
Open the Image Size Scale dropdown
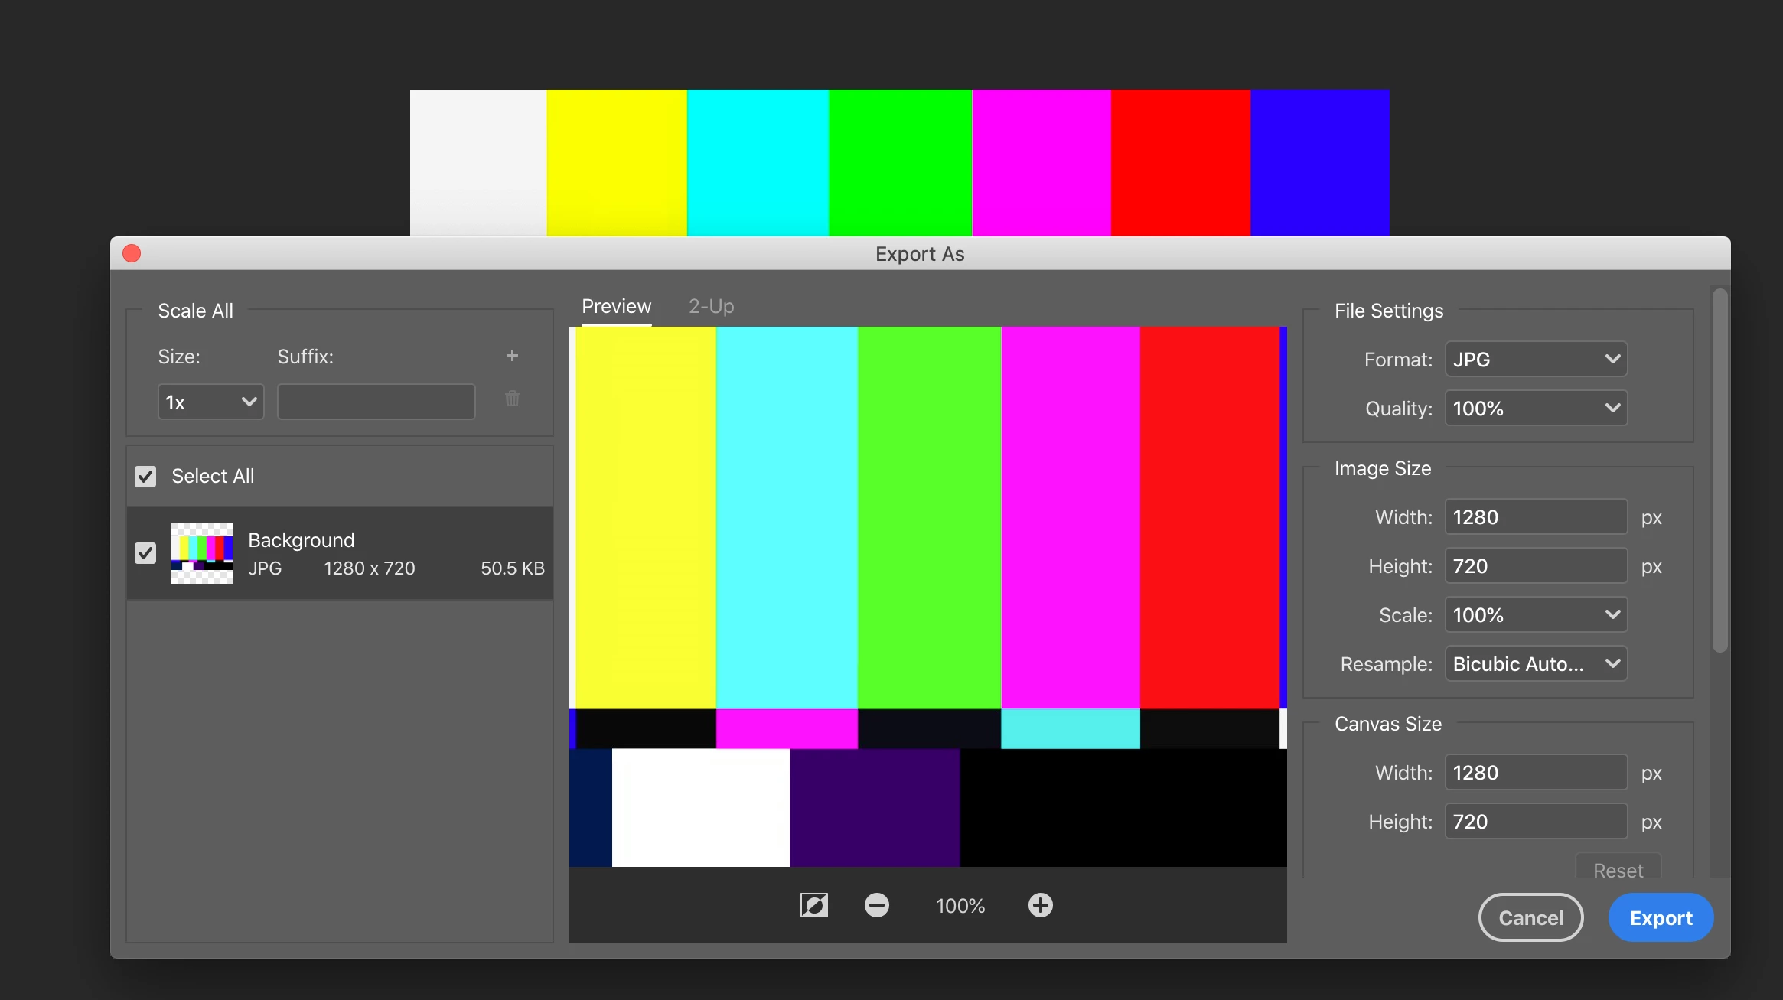point(1535,614)
